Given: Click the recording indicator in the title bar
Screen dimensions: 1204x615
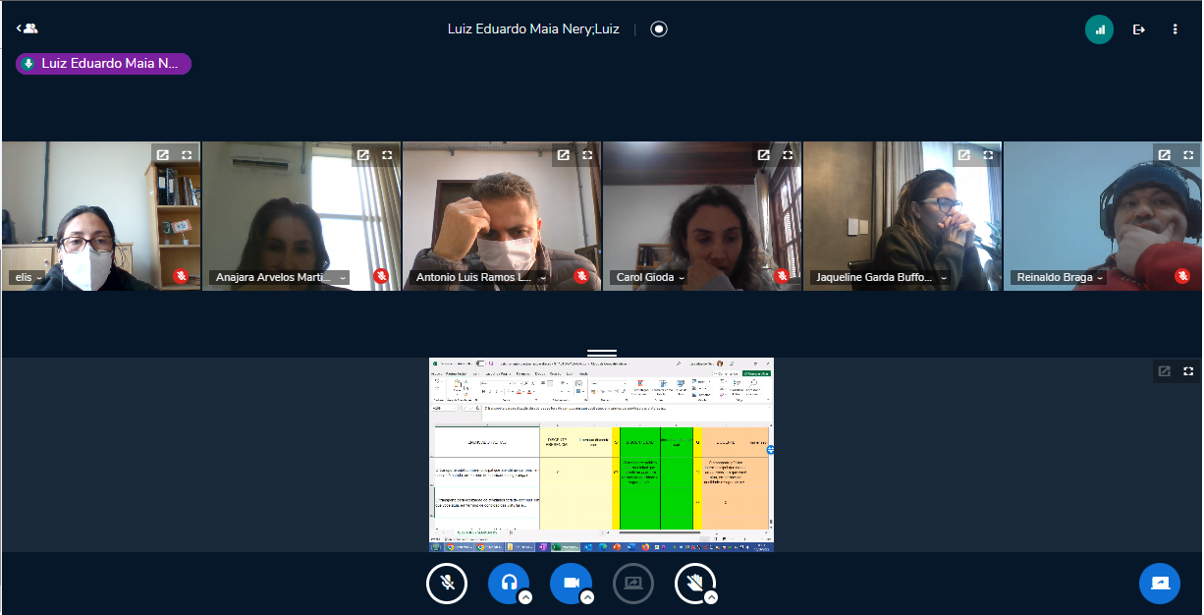Looking at the screenshot, I should [659, 28].
